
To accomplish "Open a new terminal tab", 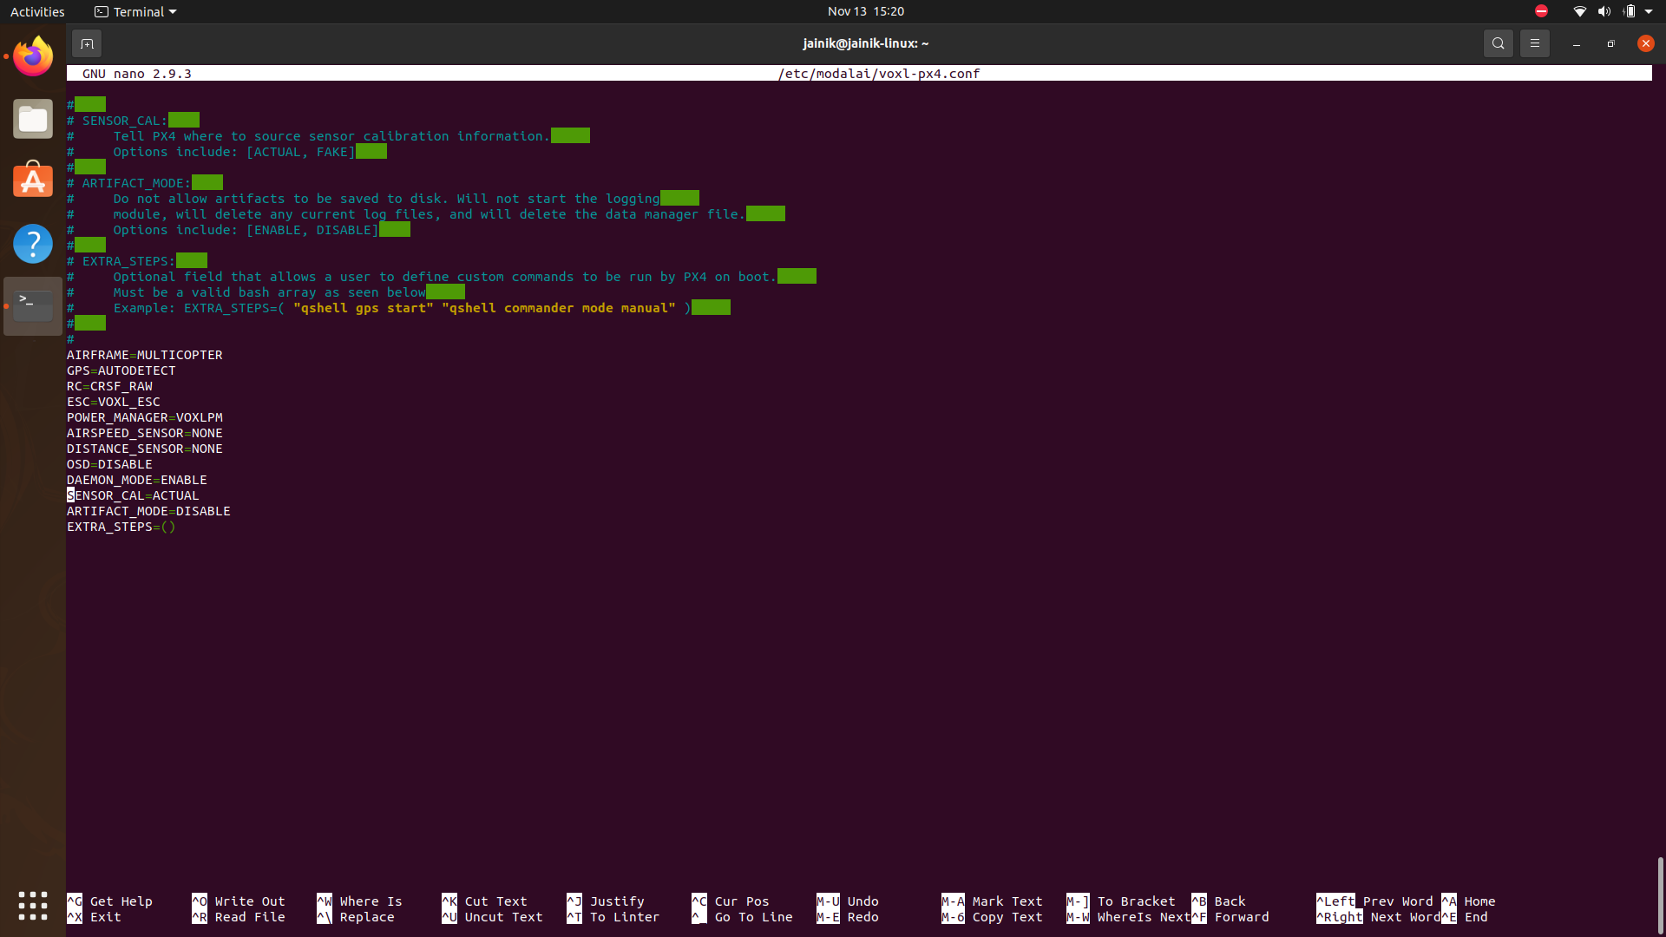I will (87, 43).
